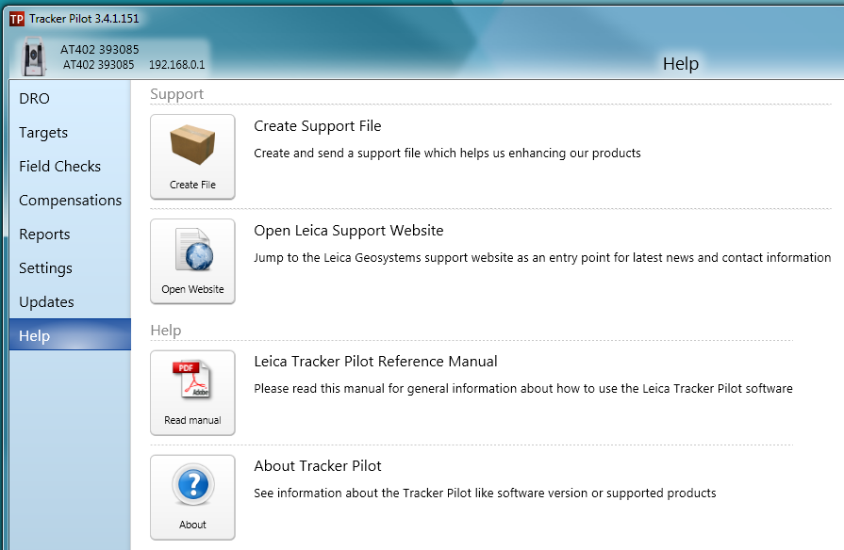The width and height of the screenshot is (844, 550).
Task: Open the Updates page
Action: 46,301
